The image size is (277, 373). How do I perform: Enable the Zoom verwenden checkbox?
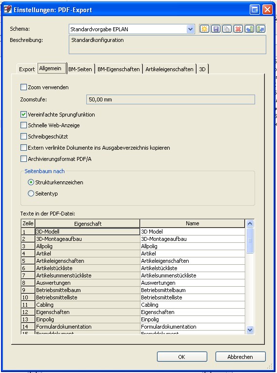point(23,87)
